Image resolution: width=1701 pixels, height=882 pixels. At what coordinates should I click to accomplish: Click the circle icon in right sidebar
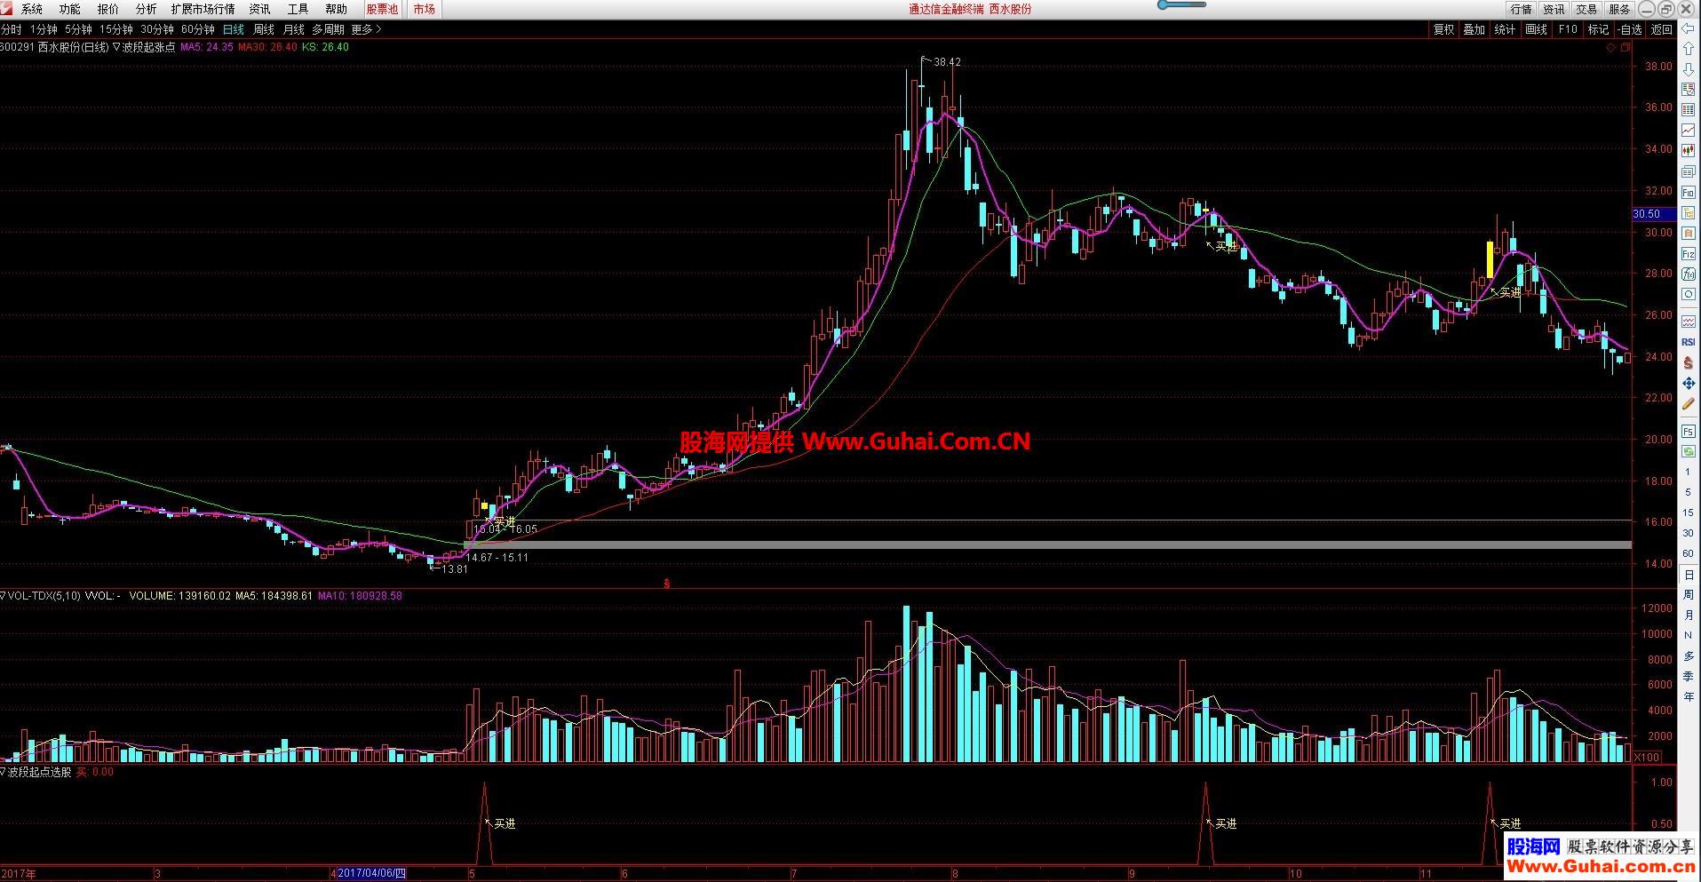click(1688, 294)
